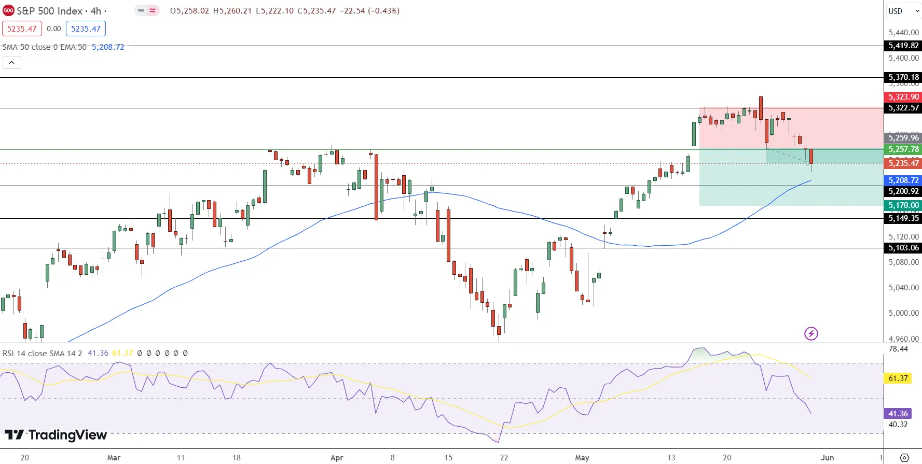Click the 22 date tick on time axis
The image size is (922, 464).
tap(504, 458)
